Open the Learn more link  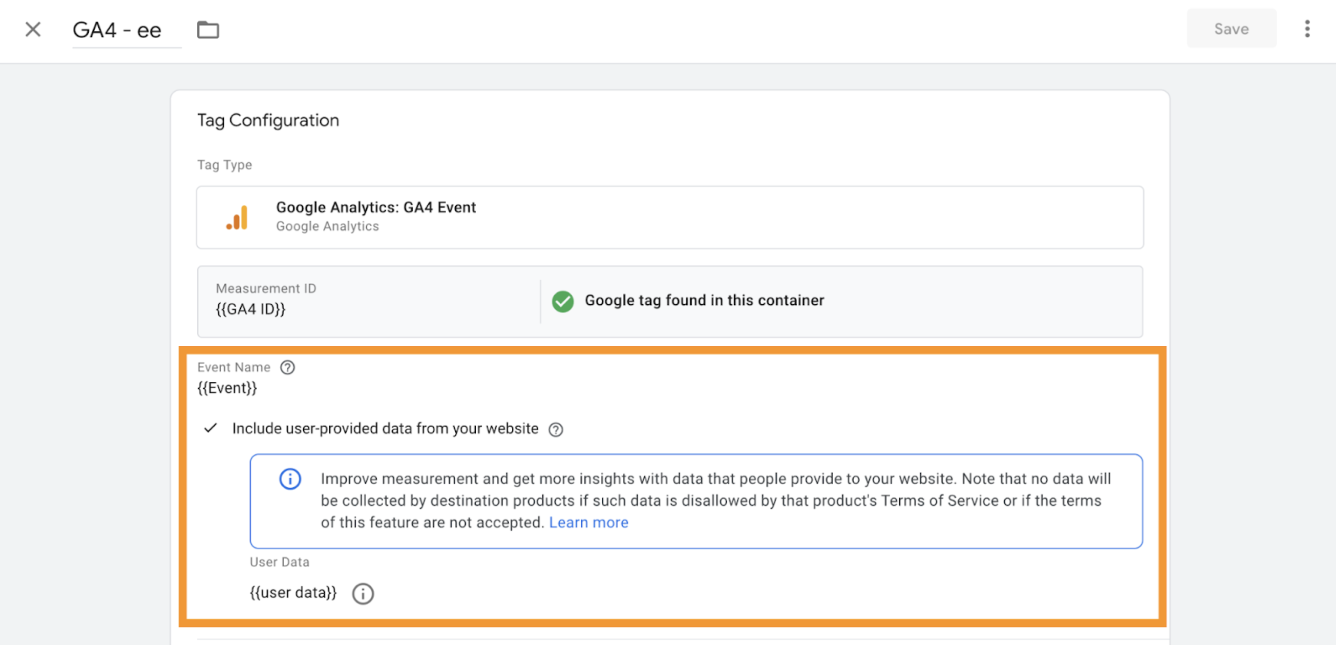click(589, 523)
